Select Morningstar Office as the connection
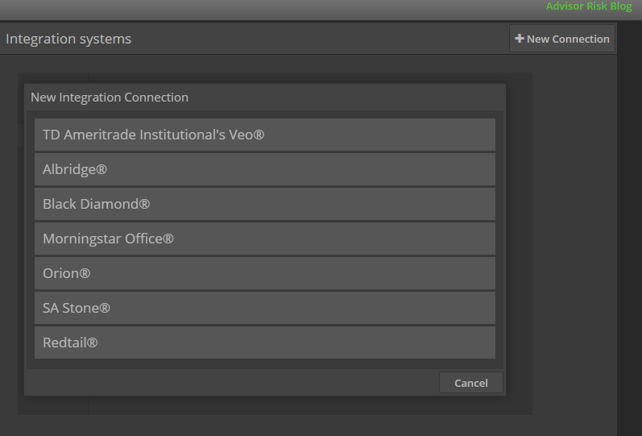The height and width of the screenshot is (436, 642). 264,239
